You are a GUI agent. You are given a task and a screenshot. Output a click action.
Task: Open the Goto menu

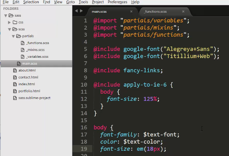(70, 2)
